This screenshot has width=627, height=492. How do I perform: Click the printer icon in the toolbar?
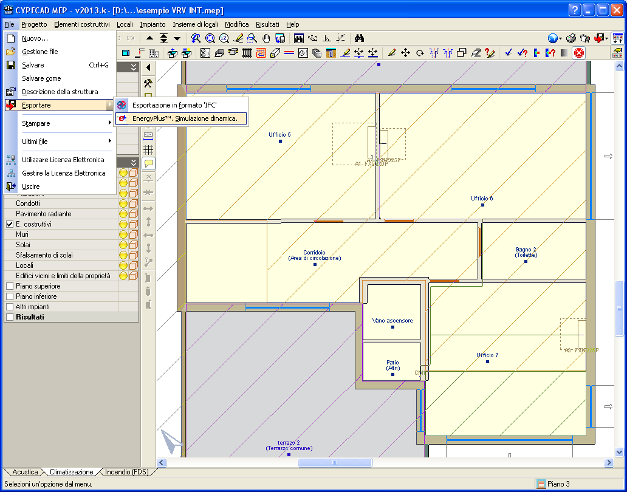[571, 38]
